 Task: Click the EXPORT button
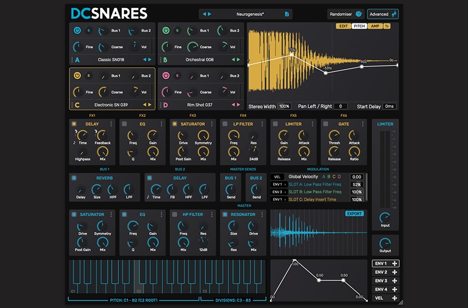354,214
